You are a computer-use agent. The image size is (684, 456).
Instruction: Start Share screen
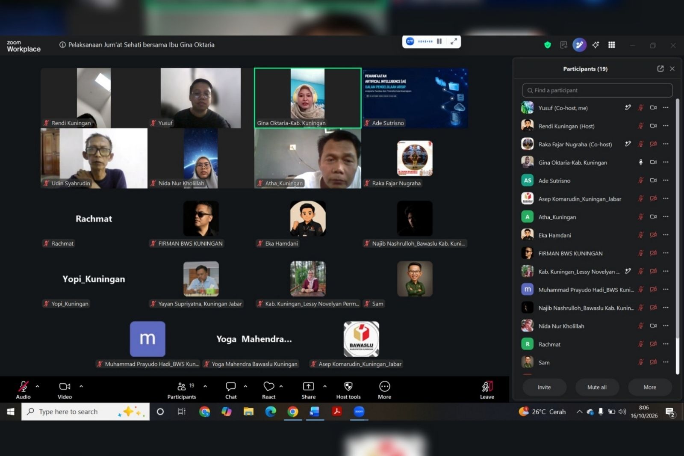coord(308,390)
